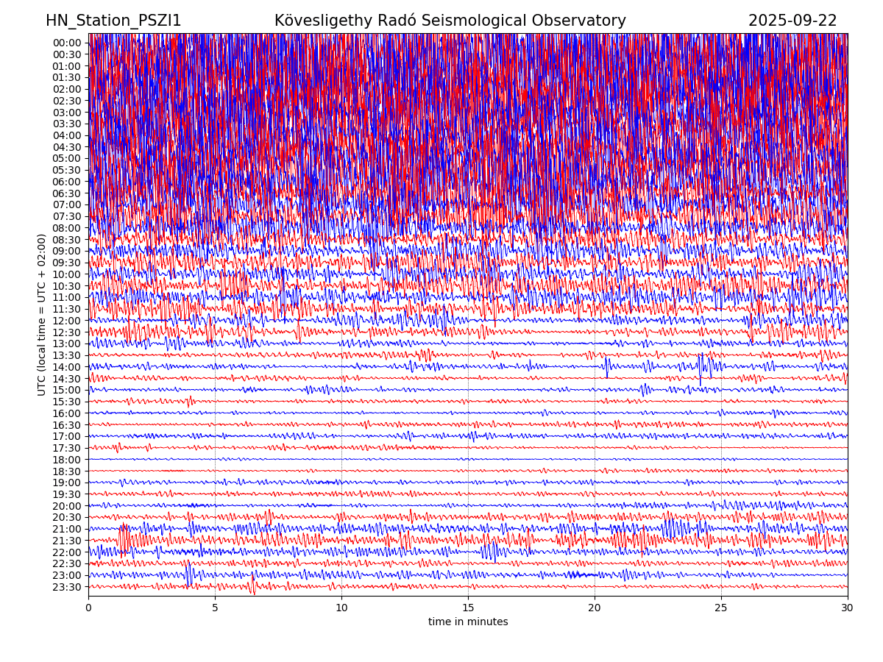Click the 15 minute x-axis tick
The height and width of the screenshot is (662, 883).
468,608
